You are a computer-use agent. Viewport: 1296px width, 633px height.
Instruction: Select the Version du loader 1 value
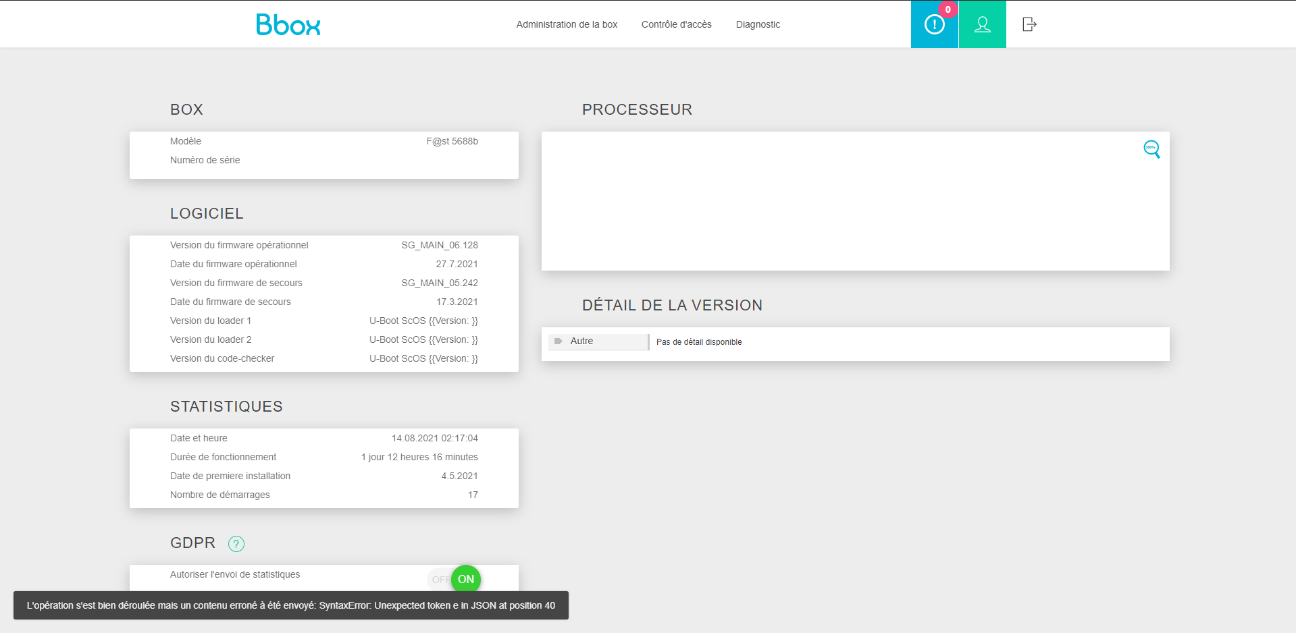(x=423, y=321)
